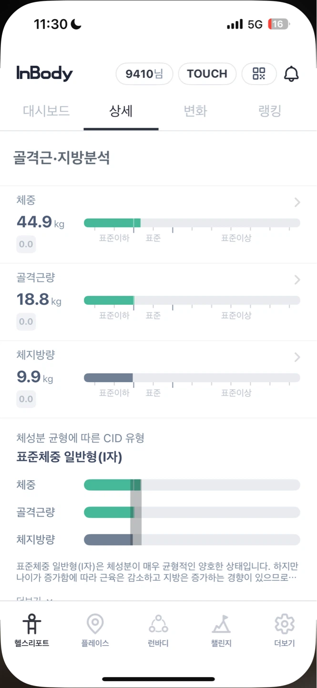Expand 체중 details chevron
Image resolution: width=317 pixels, height=688 pixels.
(297, 203)
